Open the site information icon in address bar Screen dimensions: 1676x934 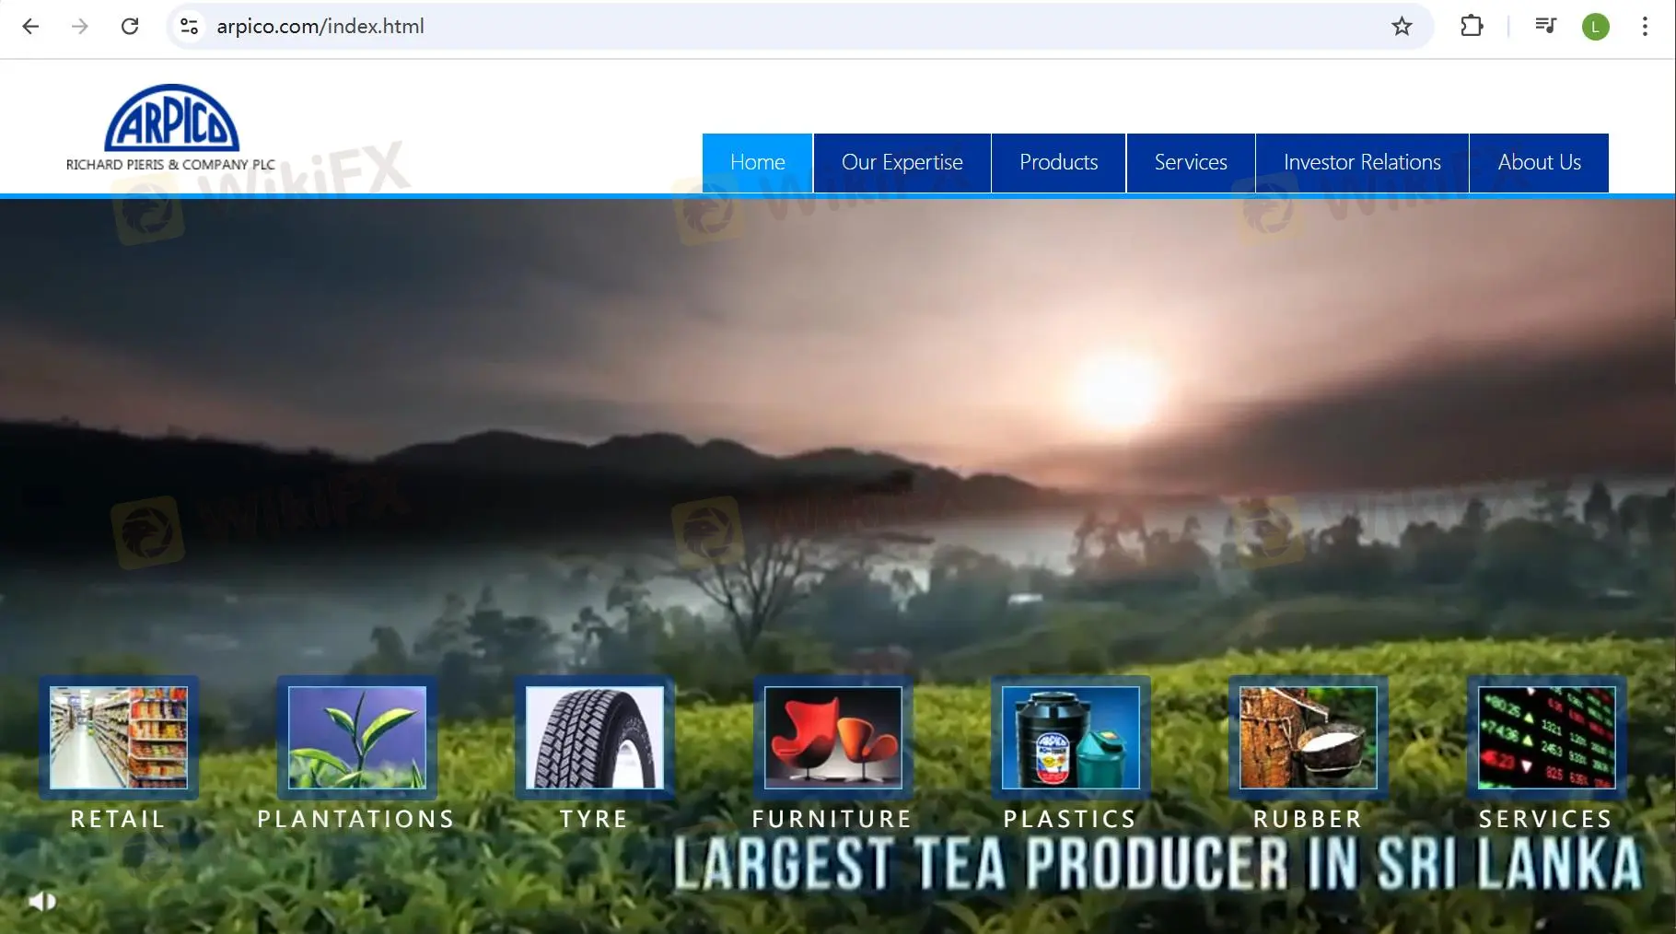(189, 27)
